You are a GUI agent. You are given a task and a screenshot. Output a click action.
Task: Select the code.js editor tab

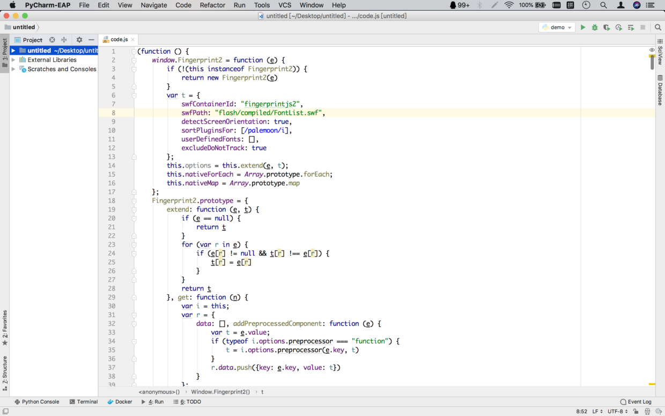tap(119, 40)
